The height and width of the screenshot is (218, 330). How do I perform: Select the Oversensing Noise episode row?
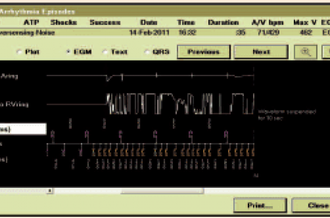[165, 33]
